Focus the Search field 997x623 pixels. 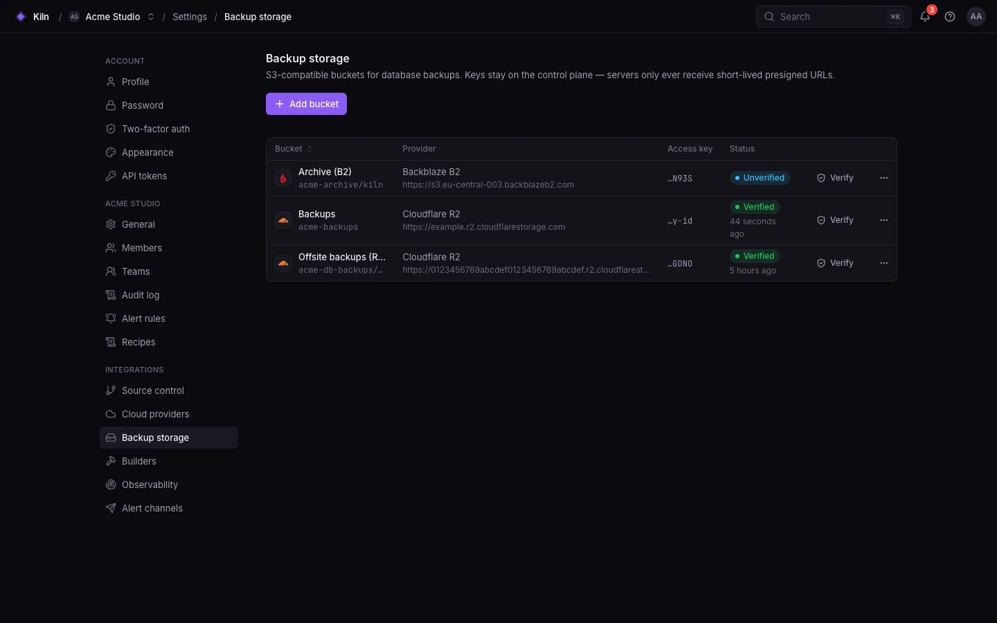tap(834, 17)
